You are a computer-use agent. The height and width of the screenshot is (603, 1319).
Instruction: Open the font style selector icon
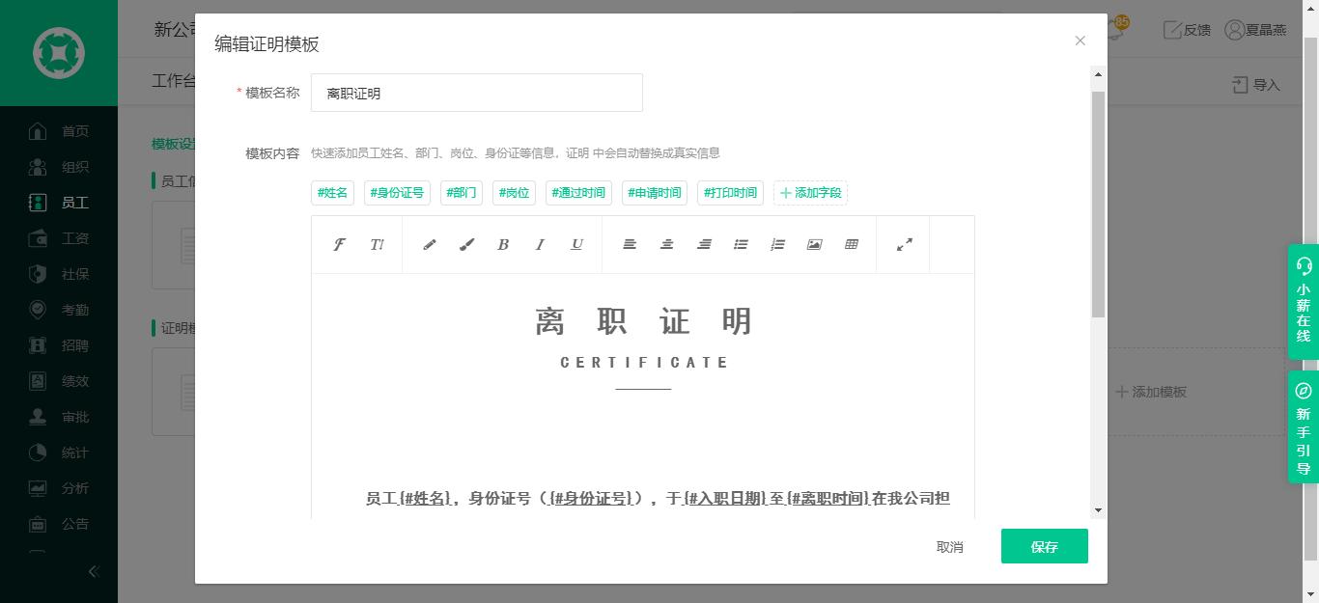point(339,244)
